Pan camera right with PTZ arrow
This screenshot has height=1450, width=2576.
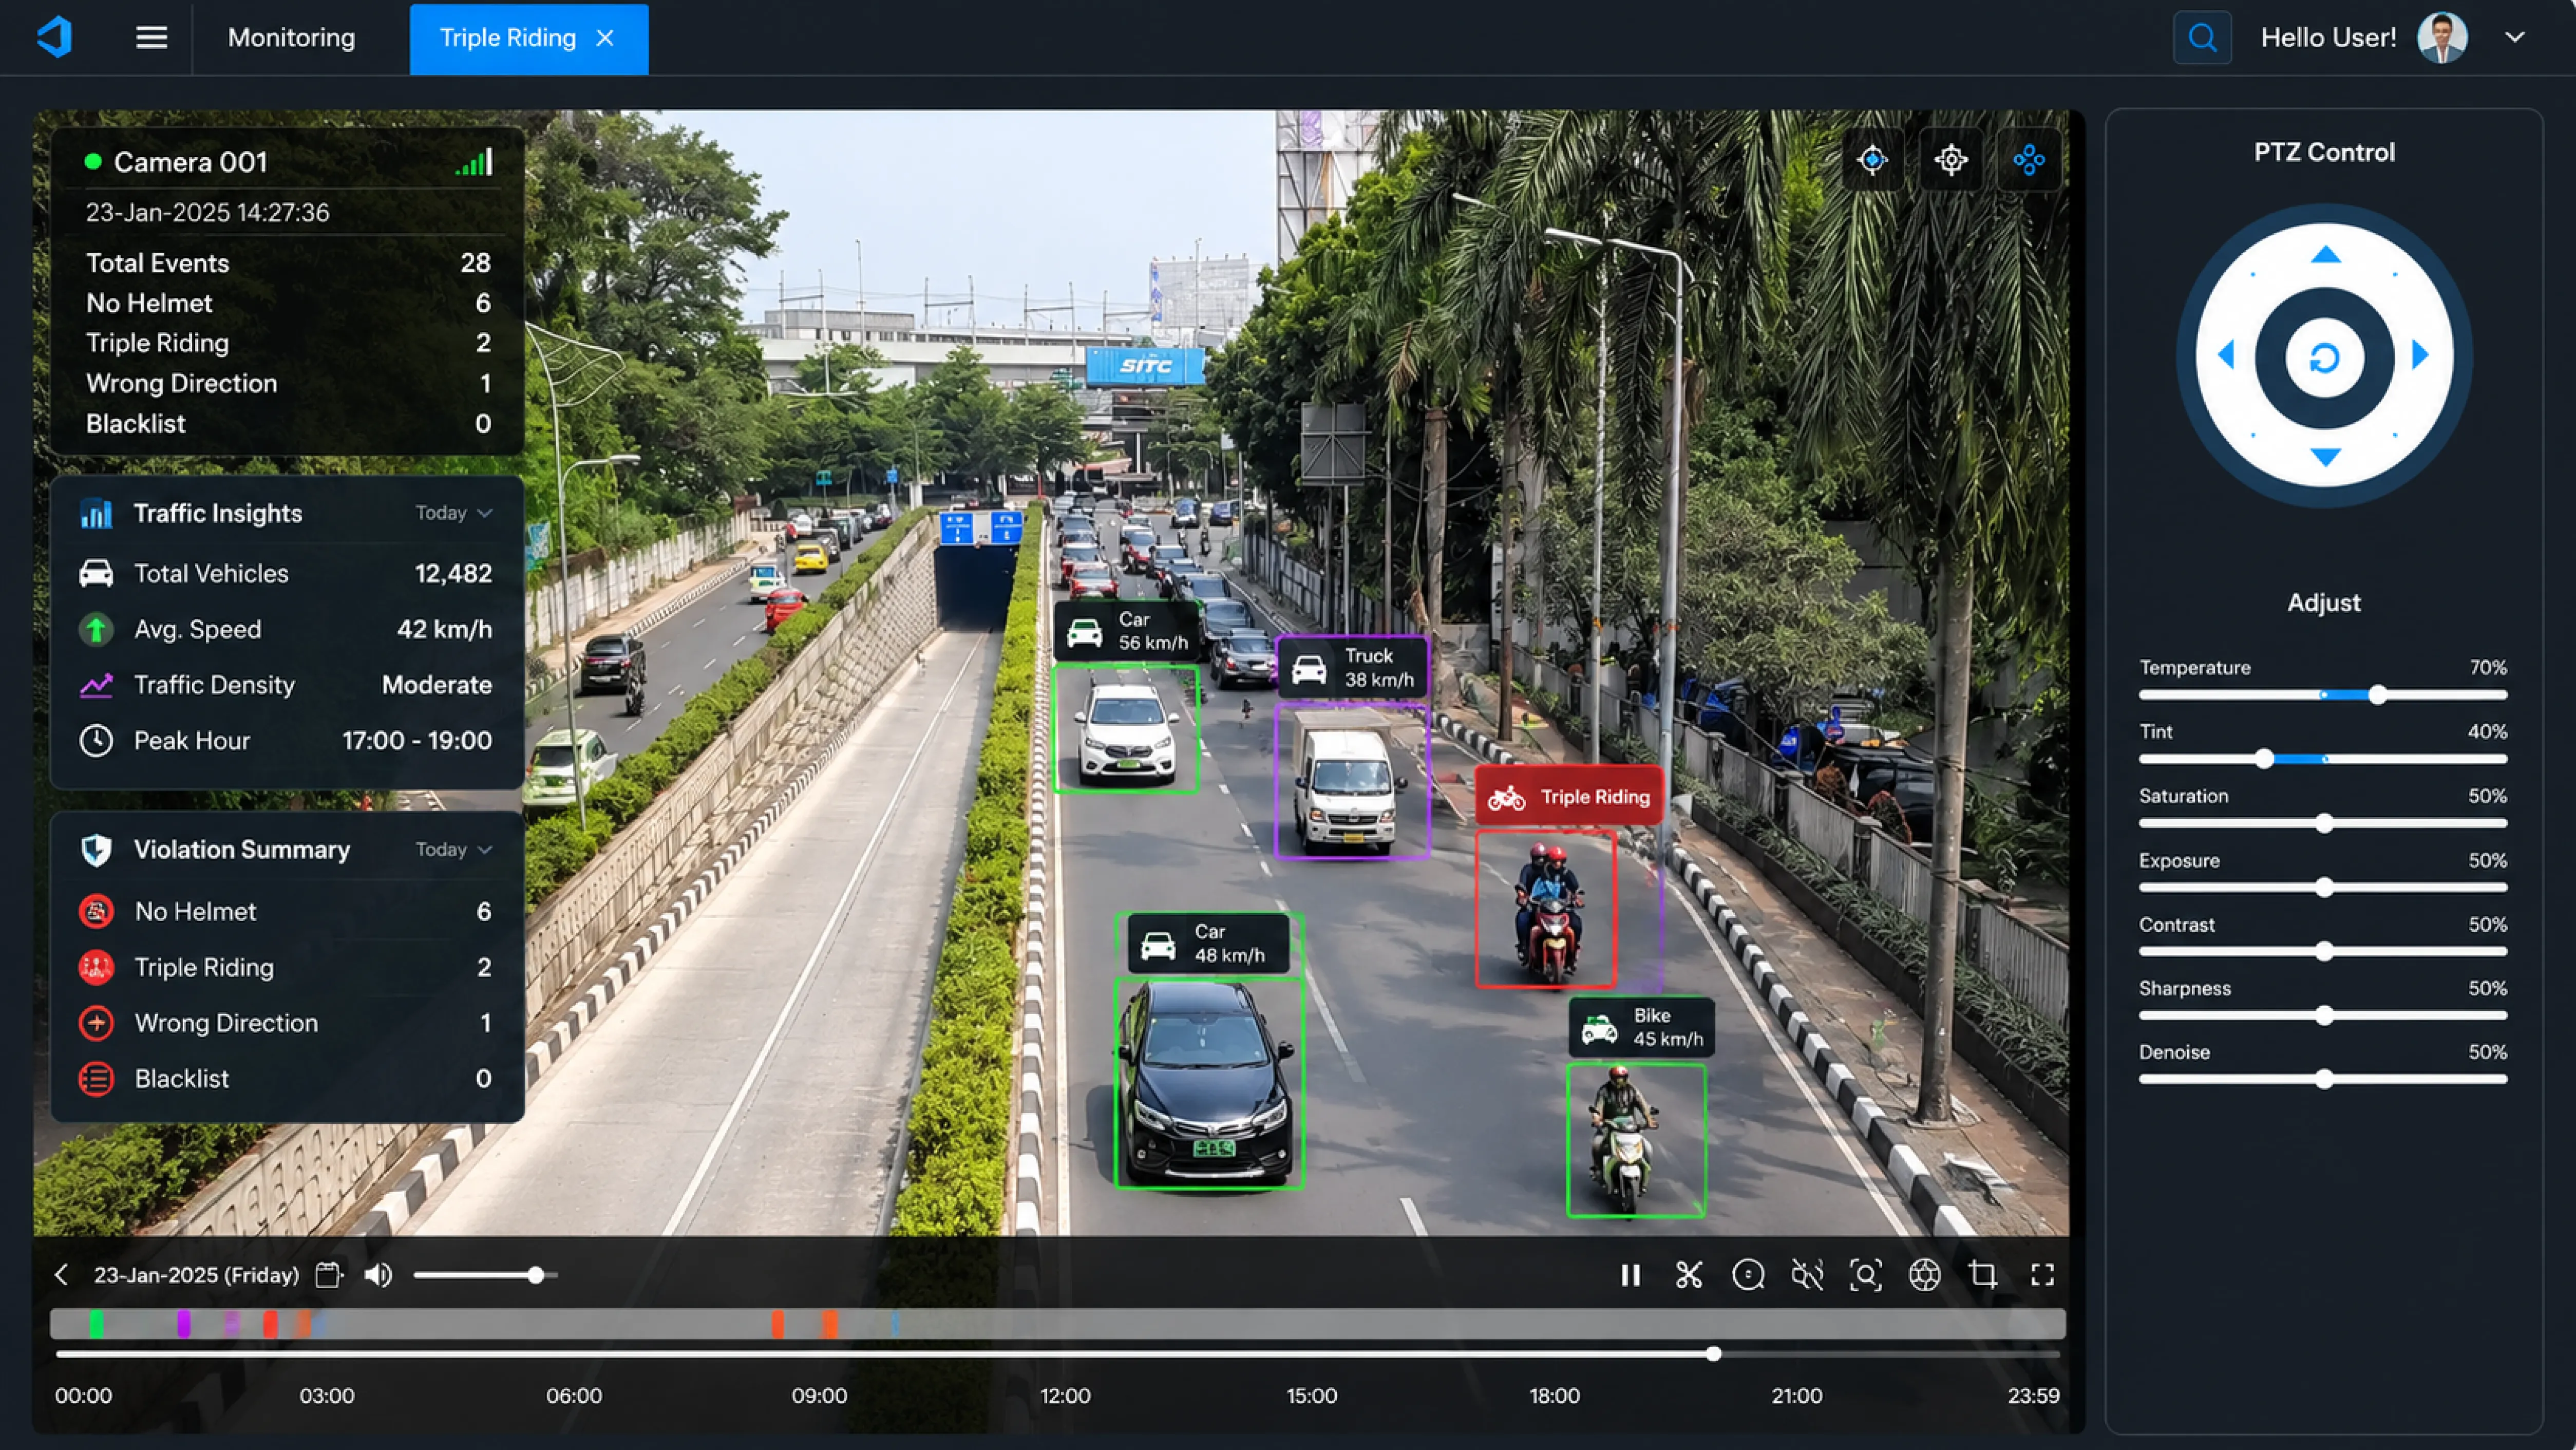click(x=2421, y=355)
